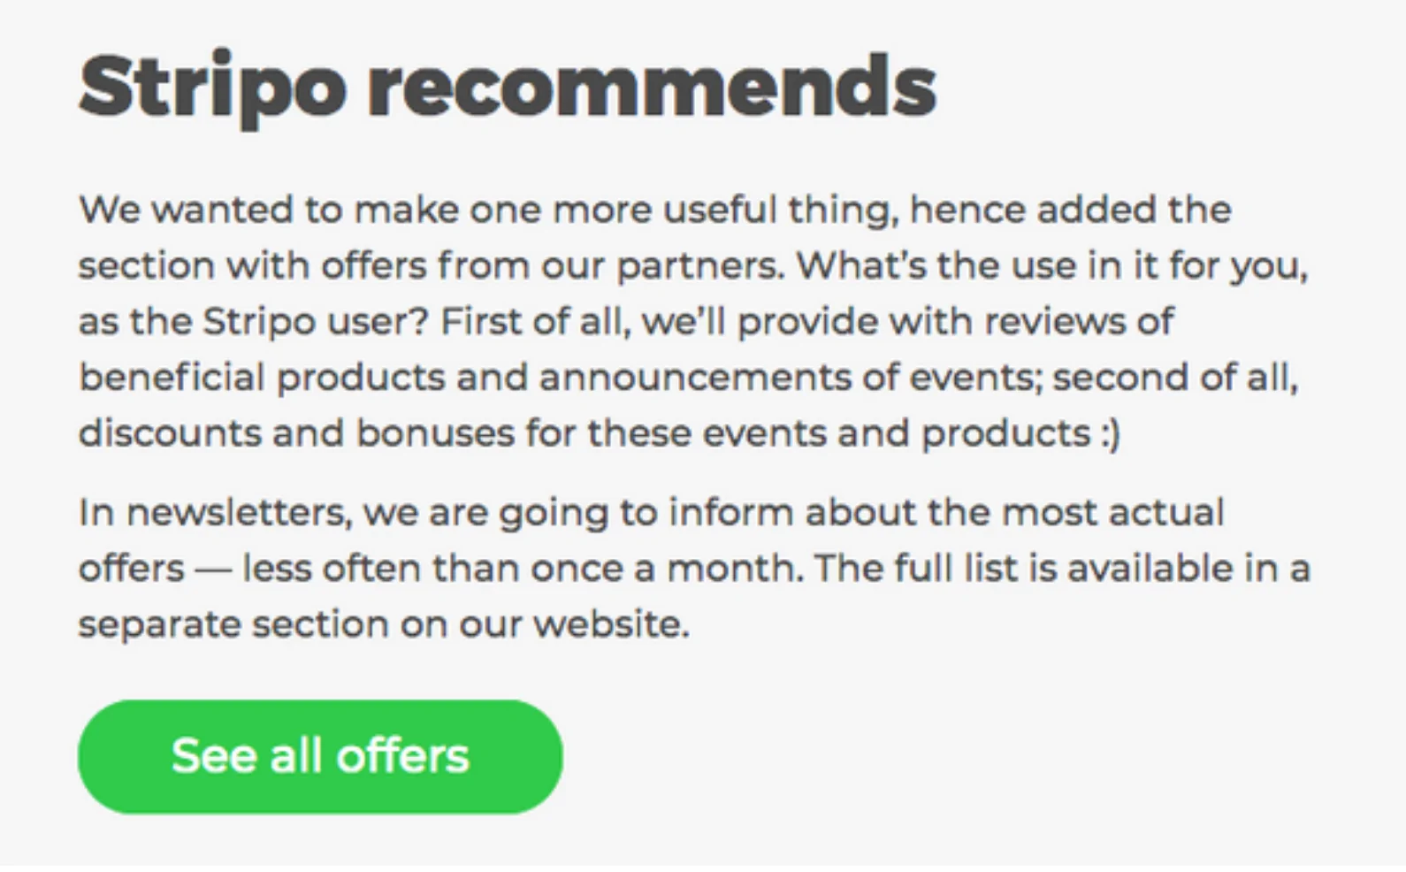Click the word discounts in the paragraph
The height and width of the screenshot is (872, 1406).
click(x=169, y=433)
